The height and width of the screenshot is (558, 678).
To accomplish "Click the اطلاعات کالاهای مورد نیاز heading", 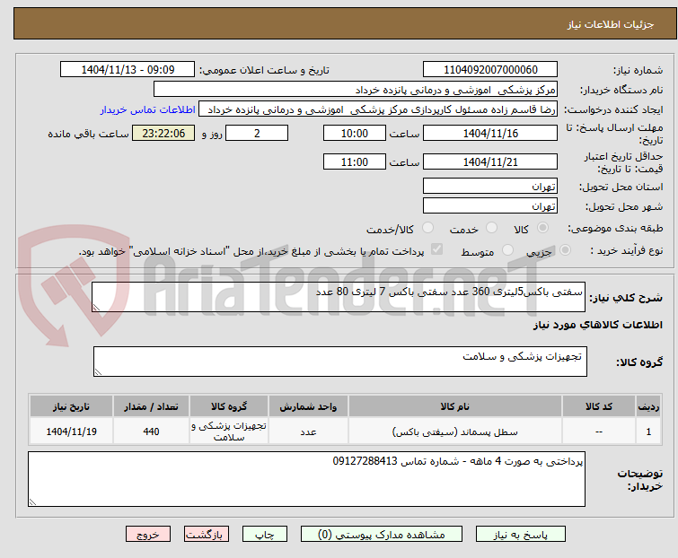I will pyautogui.click(x=597, y=325).
